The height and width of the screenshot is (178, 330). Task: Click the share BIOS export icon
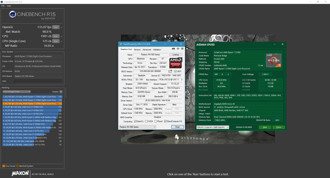tap(170, 71)
